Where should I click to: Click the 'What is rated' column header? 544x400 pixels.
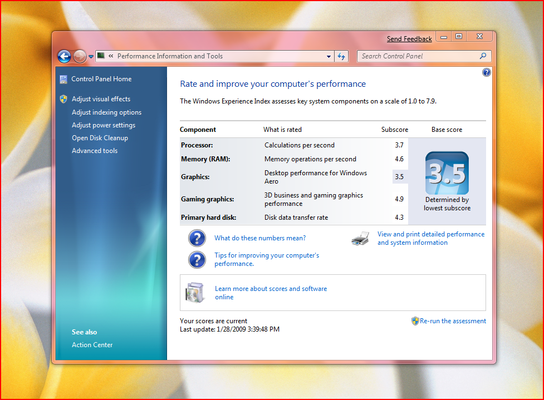click(x=282, y=130)
